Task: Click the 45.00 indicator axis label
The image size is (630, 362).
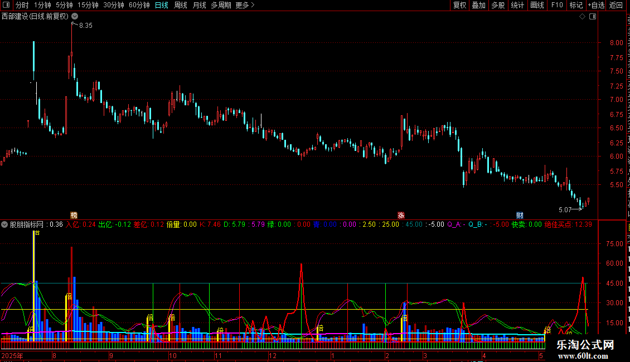Action: tap(614, 283)
